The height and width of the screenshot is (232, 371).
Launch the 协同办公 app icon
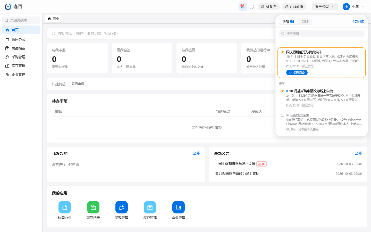tap(65, 207)
